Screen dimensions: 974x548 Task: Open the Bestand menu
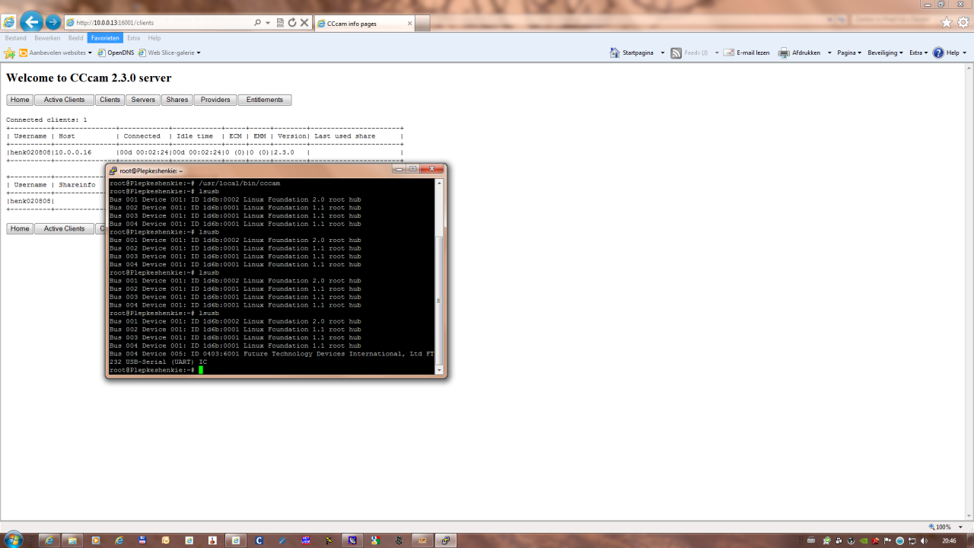click(x=15, y=37)
